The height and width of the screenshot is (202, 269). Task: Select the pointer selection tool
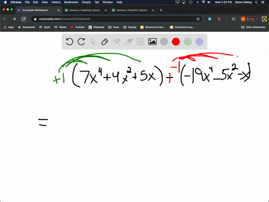pos(93,42)
